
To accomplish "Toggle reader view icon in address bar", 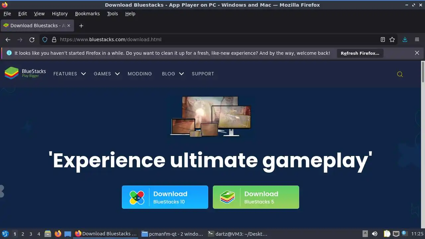I will pos(383,40).
